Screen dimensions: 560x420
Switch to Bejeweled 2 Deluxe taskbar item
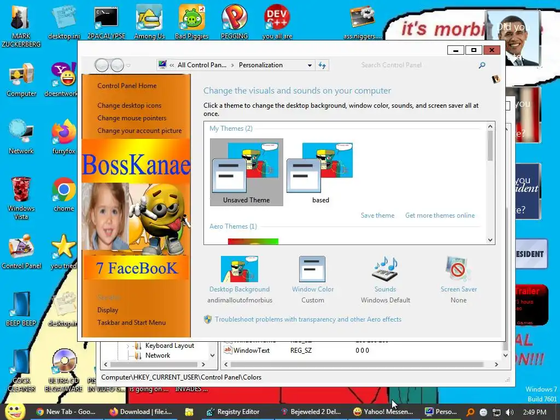tap(311, 412)
